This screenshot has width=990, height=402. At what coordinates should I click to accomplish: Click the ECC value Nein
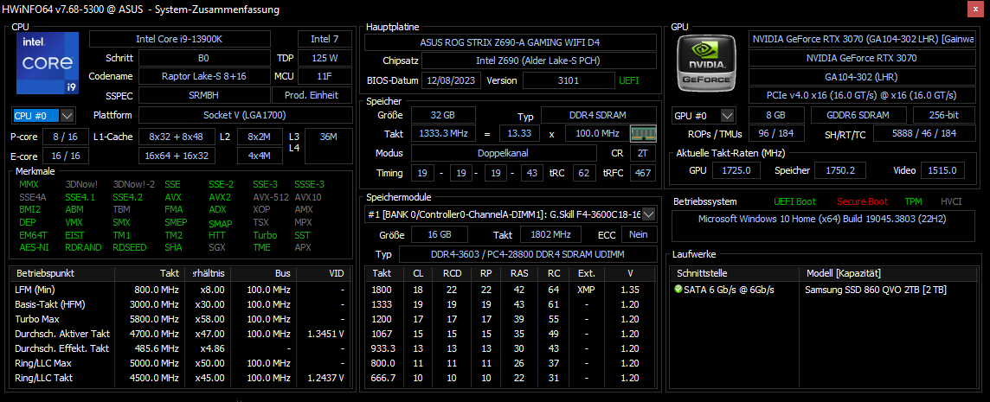coord(639,234)
